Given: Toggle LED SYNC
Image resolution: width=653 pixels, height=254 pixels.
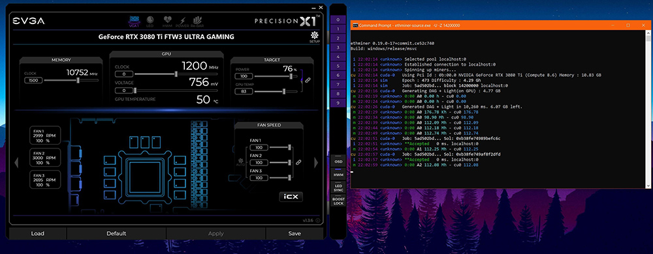Looking at the screenshot, I should [338, 188].
